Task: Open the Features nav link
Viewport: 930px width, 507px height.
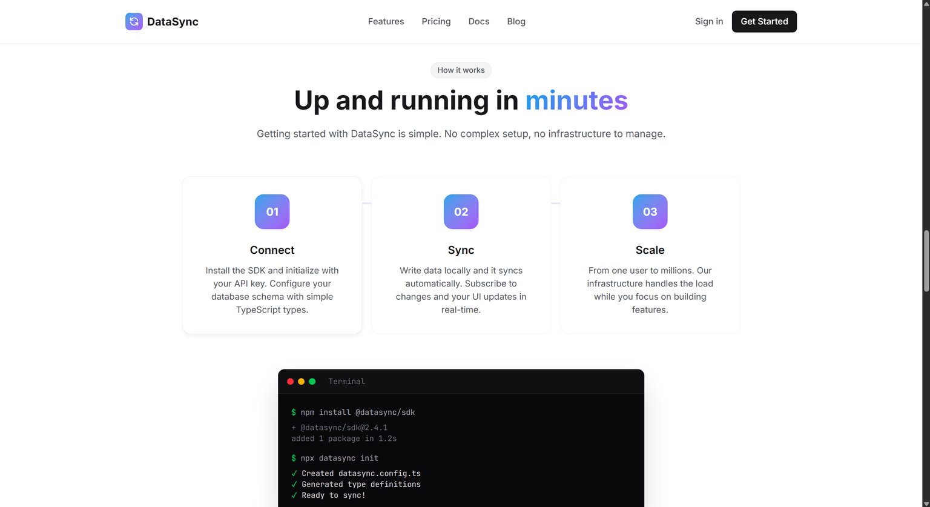Action: click(x=386, y=21)
